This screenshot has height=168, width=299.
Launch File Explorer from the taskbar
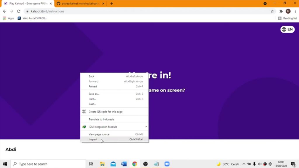click(x=102, y=164)
